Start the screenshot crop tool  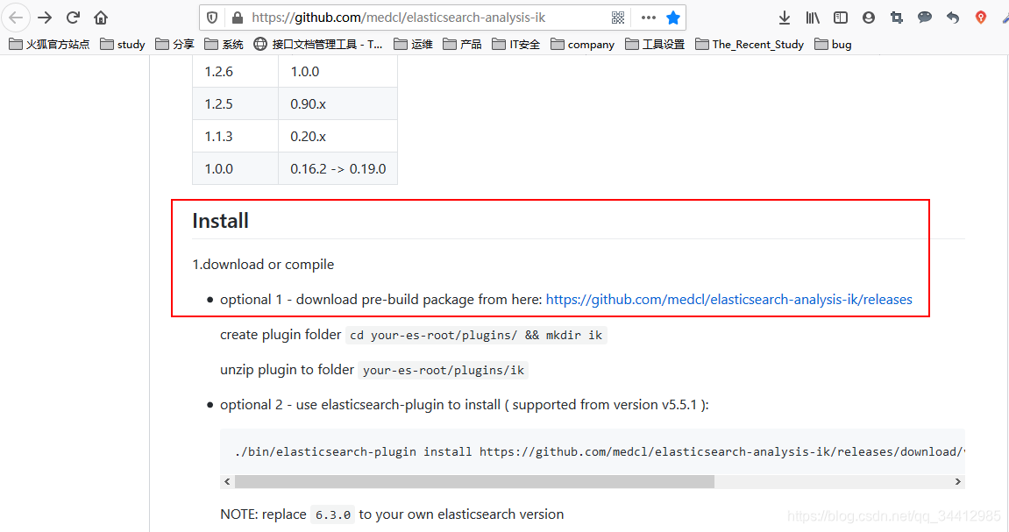897,18
